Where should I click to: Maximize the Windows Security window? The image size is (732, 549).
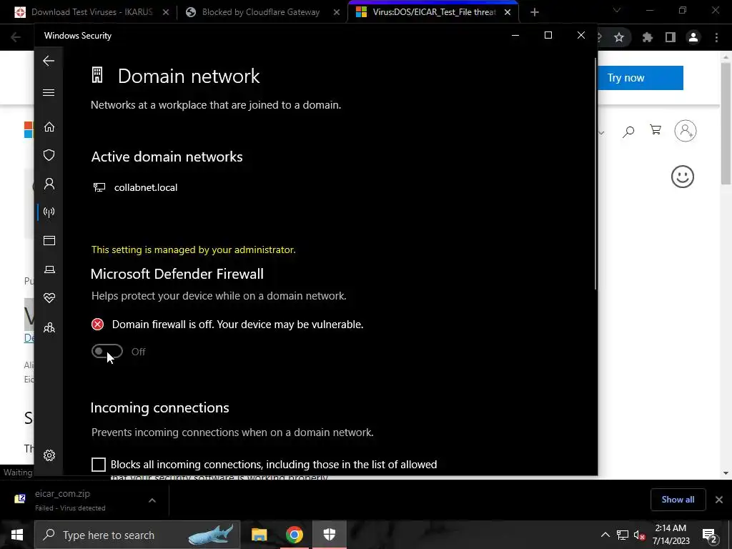[548, 36]
